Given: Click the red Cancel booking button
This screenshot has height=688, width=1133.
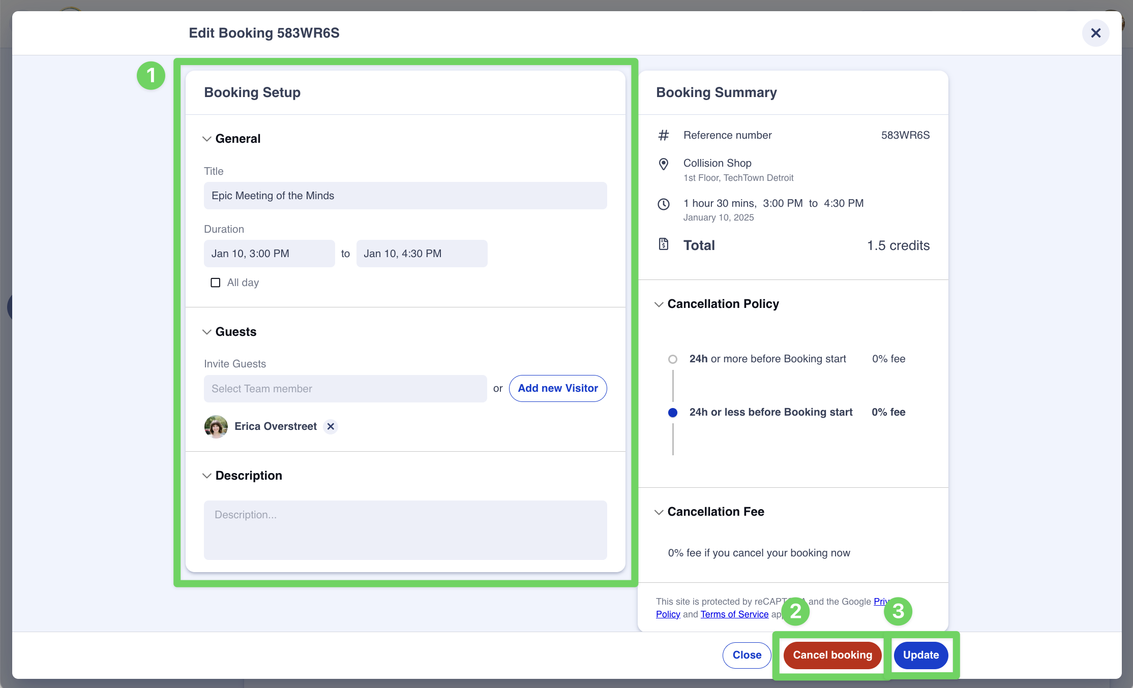Looking at the screenshot, I should pos(832,655).
